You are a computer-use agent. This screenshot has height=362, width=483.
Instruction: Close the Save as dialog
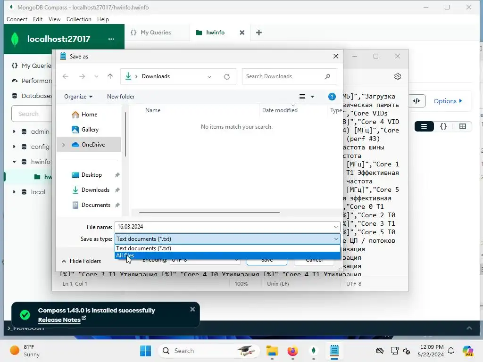coord(336,56)
